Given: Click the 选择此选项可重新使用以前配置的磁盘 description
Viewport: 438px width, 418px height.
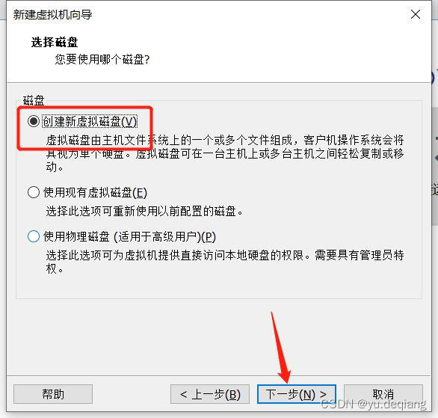Looking at the screenshot, I should pos(144,211).
